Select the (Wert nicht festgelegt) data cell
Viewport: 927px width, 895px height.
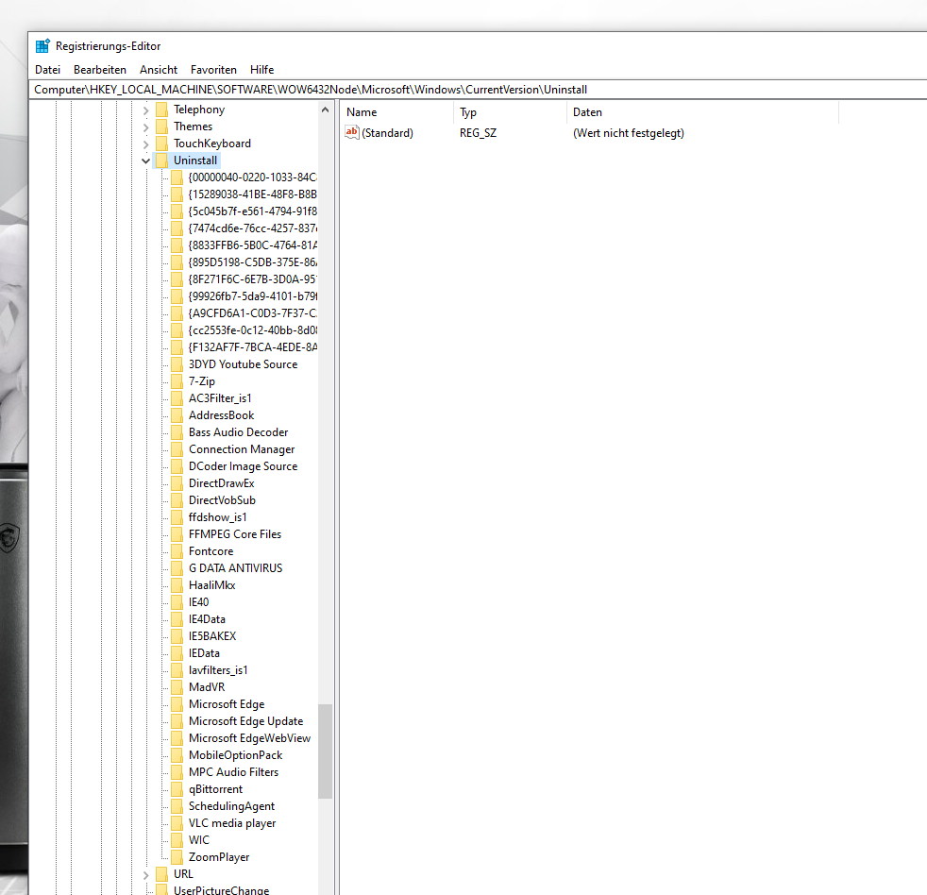(x=629, y=133)
